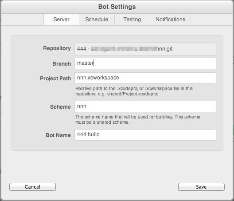Cancel the Bot Settings dialog
Viewport: 234px width, 201px height.
[32, 187]
